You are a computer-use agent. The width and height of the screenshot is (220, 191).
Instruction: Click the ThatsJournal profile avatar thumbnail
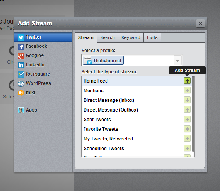pyautogui.click(x=87, y=60)
